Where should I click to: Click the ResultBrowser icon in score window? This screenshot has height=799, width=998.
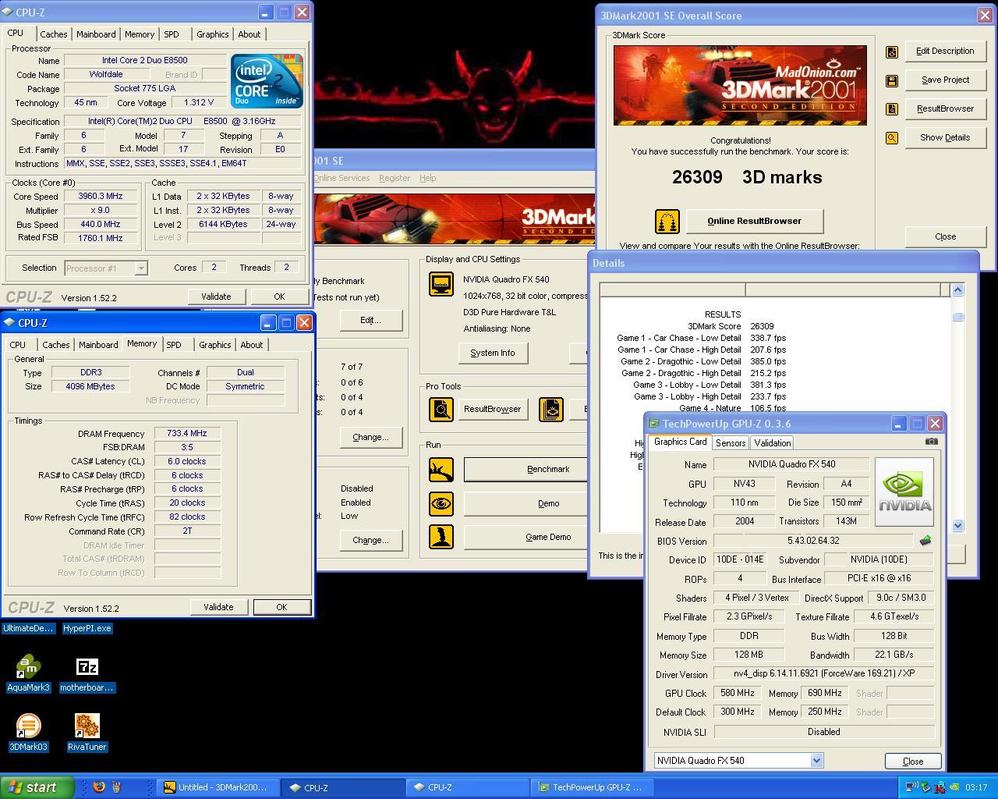[892, 109]
